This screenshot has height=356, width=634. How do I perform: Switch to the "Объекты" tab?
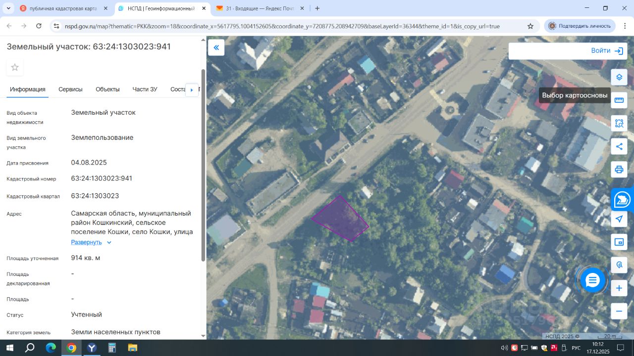[x=107, y=89]
